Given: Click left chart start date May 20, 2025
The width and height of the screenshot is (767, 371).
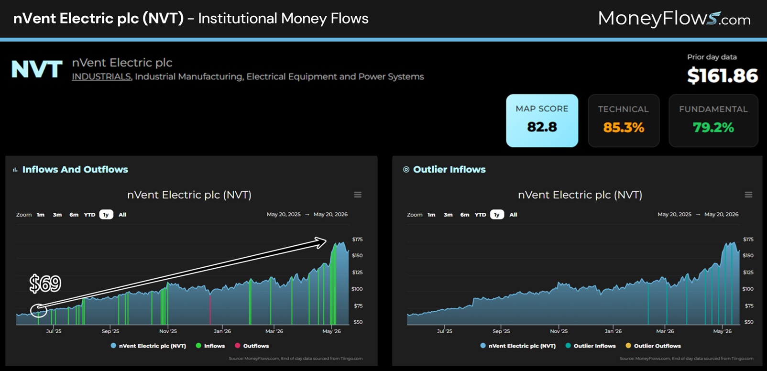Looking at the screenshot, I should click(x=284, y=215).
